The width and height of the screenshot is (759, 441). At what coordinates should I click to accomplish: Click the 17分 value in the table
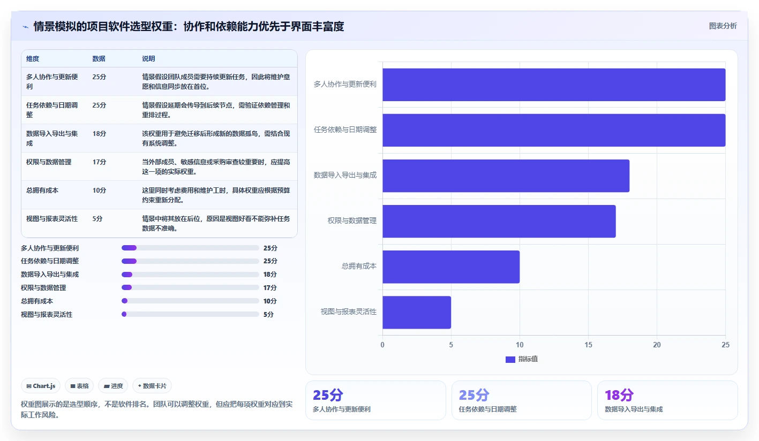point(99,162)
